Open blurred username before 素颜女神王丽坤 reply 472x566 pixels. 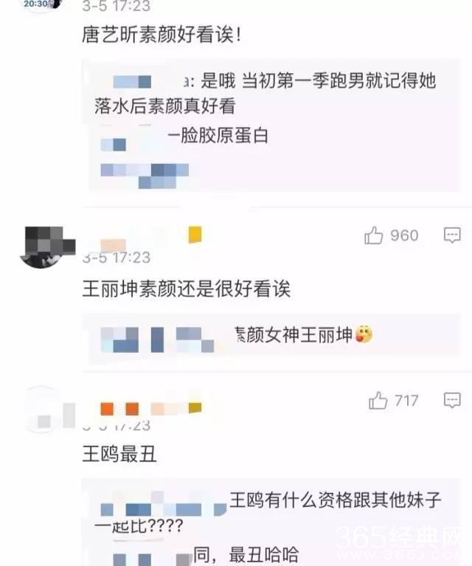[x=157, y=339]
